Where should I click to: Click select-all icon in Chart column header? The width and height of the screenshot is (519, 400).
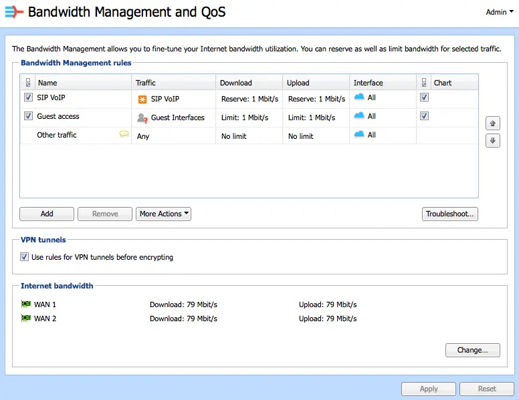[x=424, y=83]
